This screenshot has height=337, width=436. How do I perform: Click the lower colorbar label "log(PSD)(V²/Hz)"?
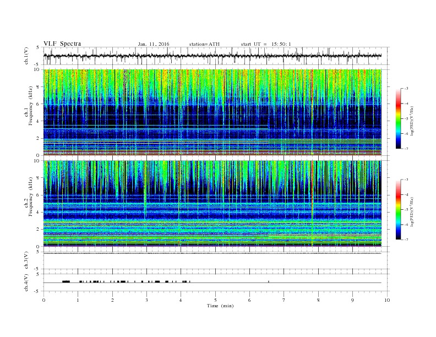click(x=412, y=212)
